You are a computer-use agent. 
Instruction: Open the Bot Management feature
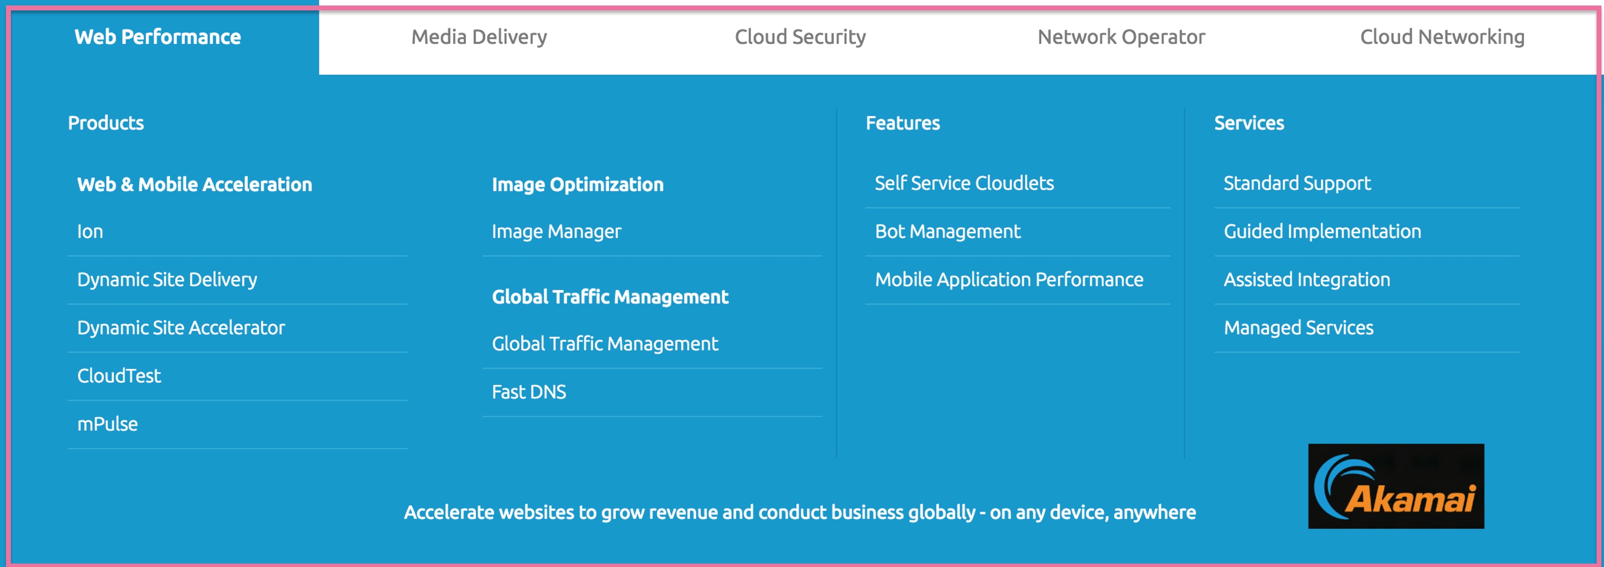click(x=947, y=231)
